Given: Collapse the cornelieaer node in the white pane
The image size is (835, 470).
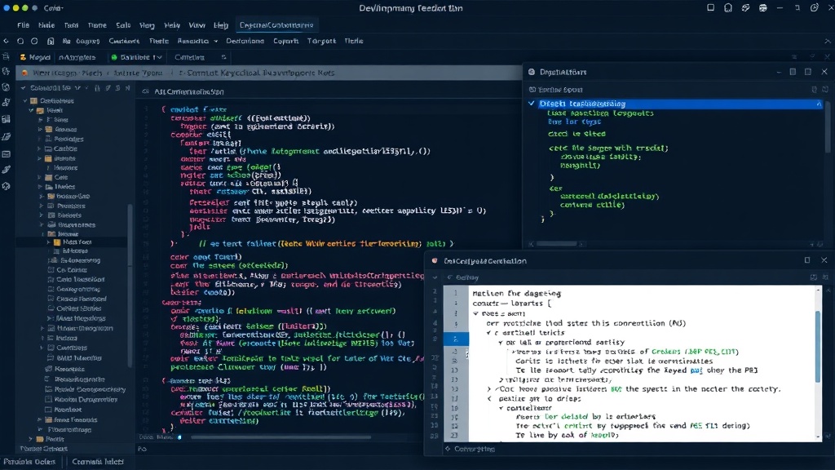Looking at the screenshot, I should [501, 408].
